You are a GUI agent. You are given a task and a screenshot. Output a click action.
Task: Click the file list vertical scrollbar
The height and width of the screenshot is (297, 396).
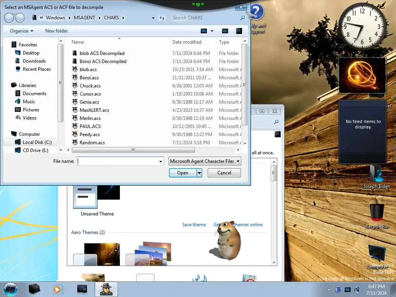click(x=244, y=85)
